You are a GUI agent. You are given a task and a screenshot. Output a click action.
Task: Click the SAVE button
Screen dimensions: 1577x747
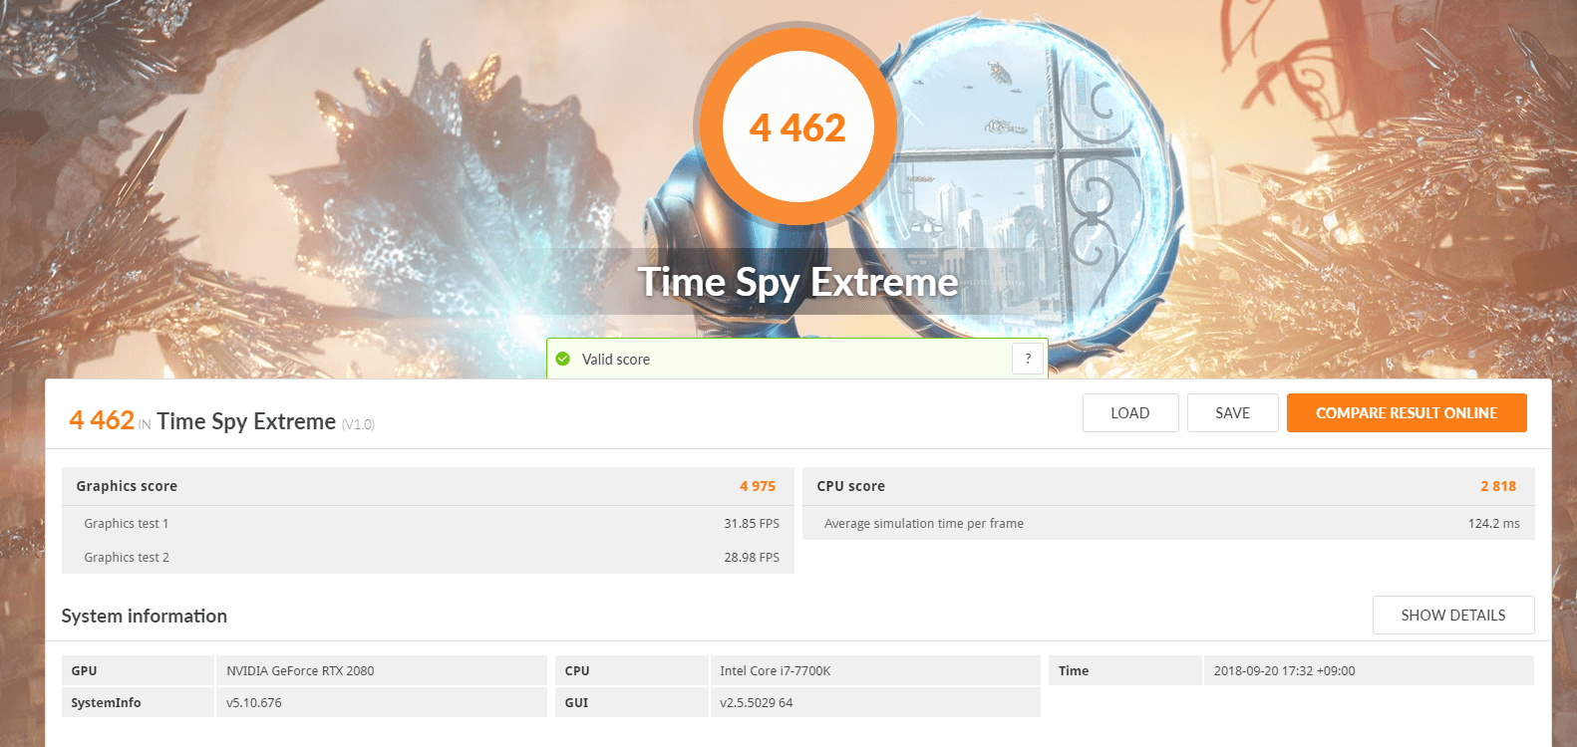pyautogui.click(x=1232, y=412)
